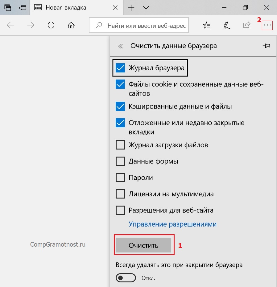Return to previous settings pane chevrons
Viewport: 277px width, 287px height.
tap(120, 46)
